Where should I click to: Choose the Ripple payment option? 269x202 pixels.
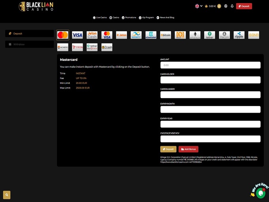click(239, 35)
